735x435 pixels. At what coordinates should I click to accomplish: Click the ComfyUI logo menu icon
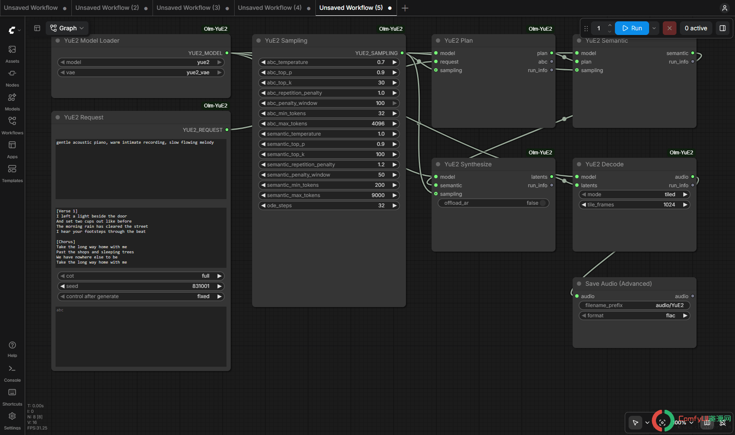pyautogui.click(x=14, y=30)
